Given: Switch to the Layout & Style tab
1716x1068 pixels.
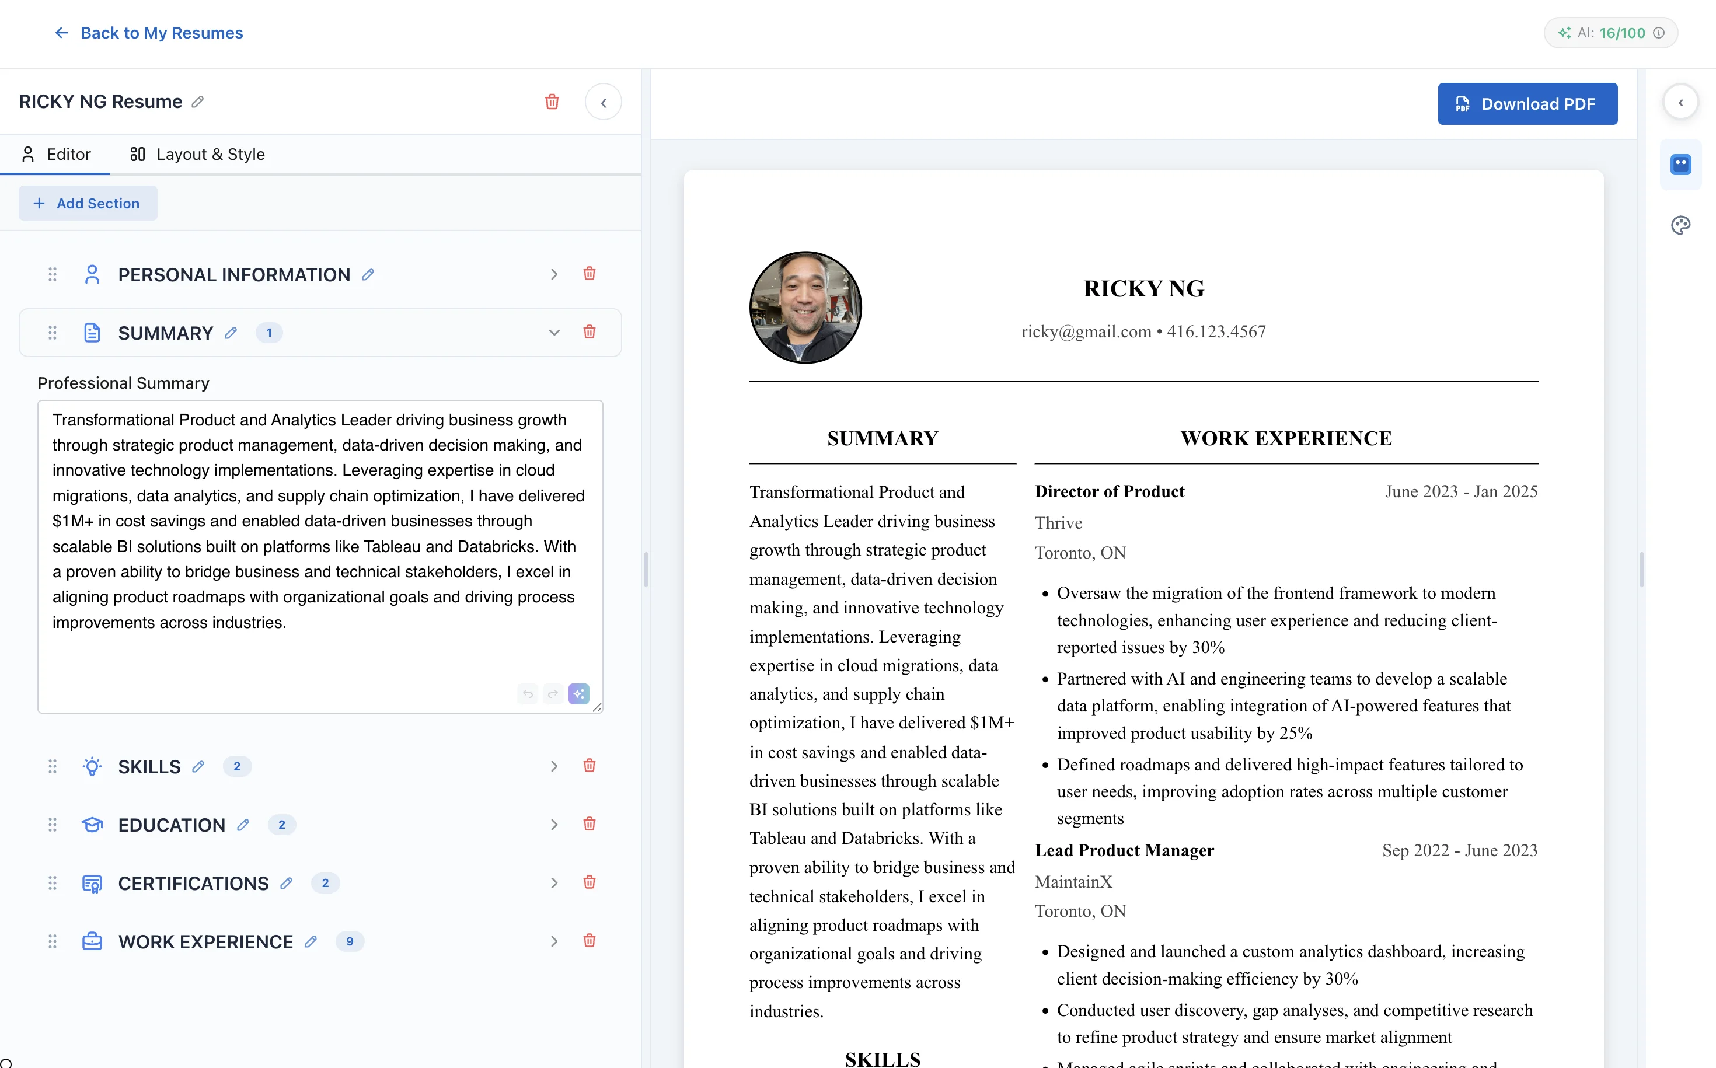Looking at the screenshot, I should coord(196,154).
